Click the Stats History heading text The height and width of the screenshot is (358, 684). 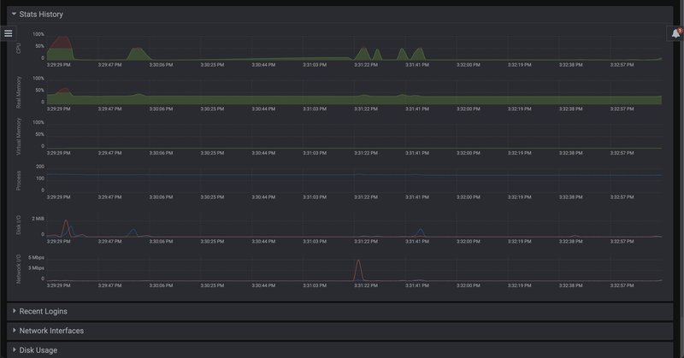pos(41,14)
